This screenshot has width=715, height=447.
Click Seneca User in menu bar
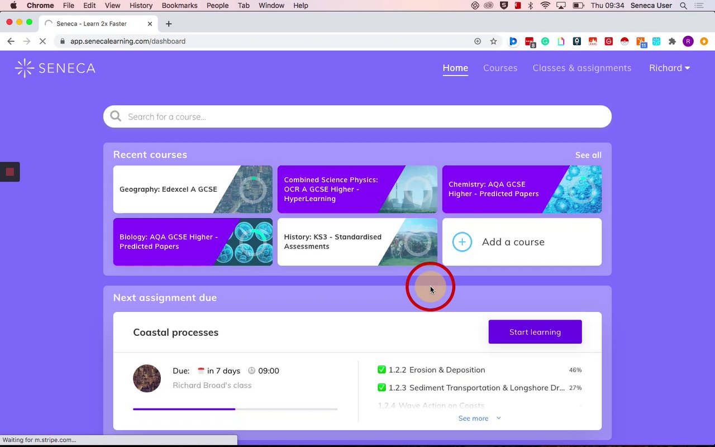pos(651,6)
